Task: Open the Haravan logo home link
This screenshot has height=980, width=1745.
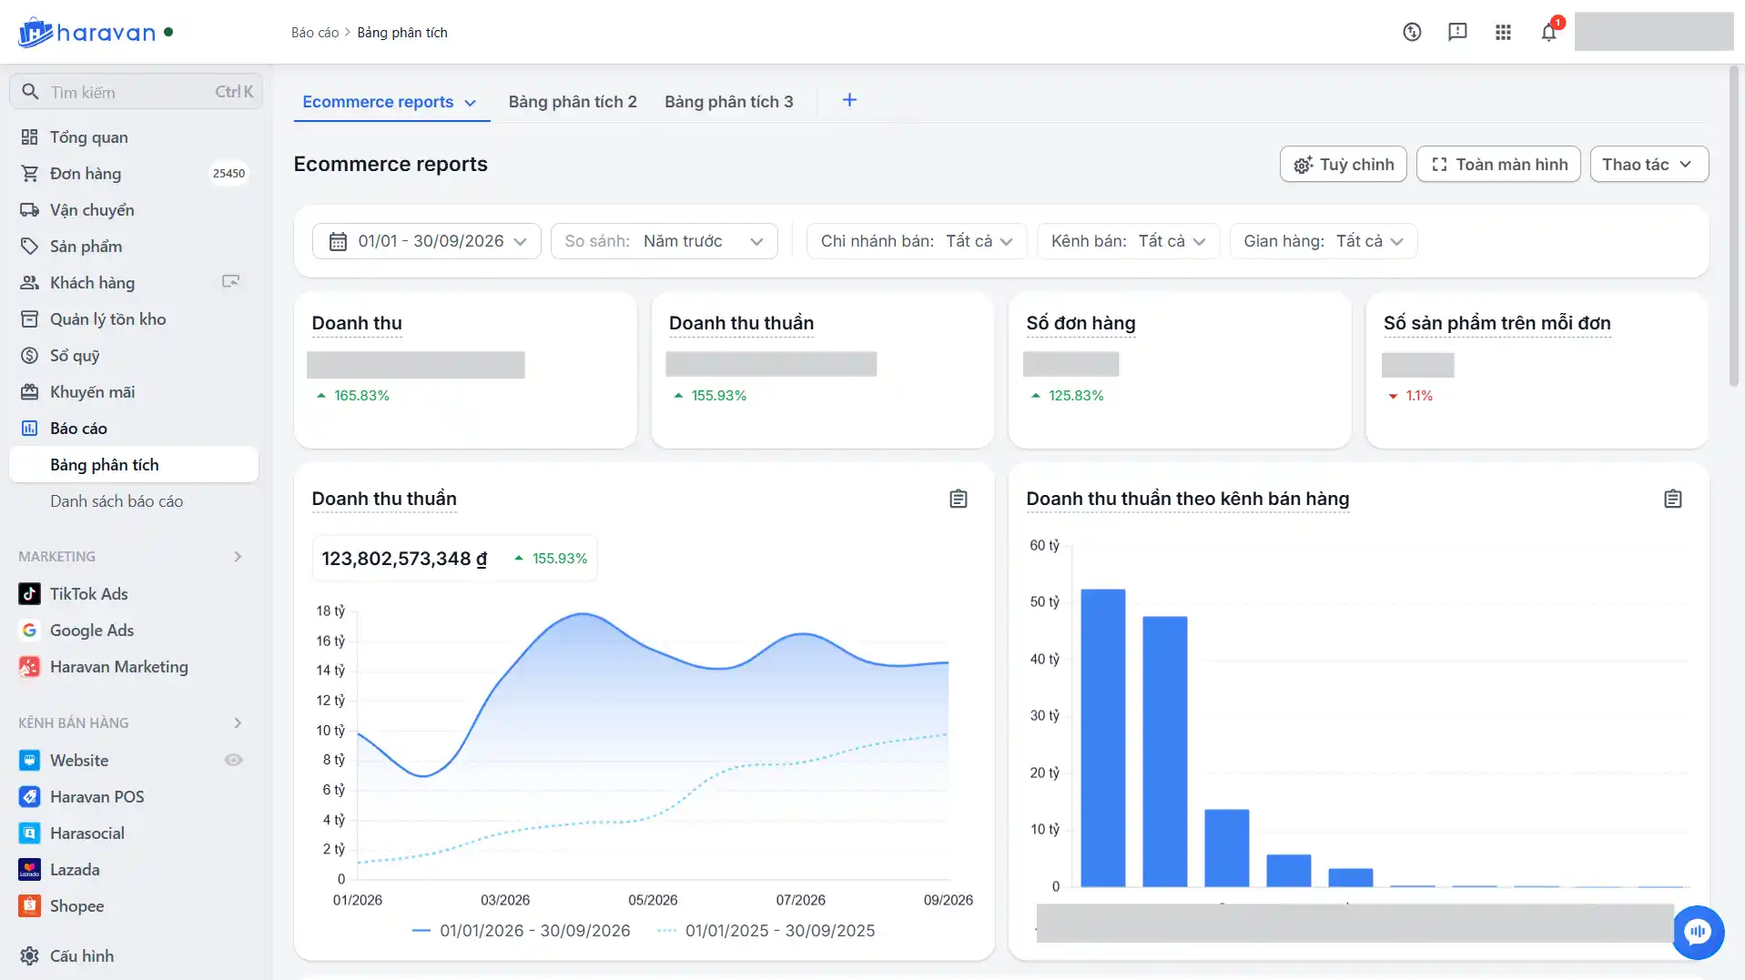Action: point(86,33)
